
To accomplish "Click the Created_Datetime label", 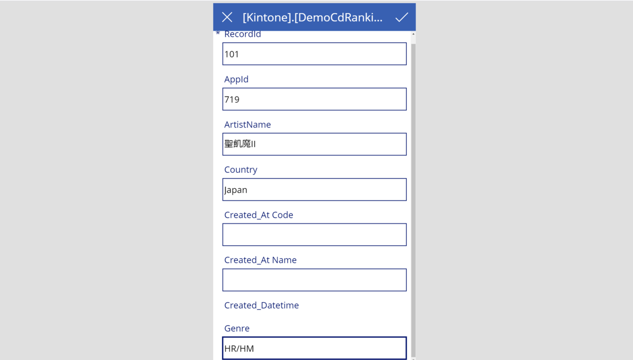I will pyautogui.click(x=262, y=305).
